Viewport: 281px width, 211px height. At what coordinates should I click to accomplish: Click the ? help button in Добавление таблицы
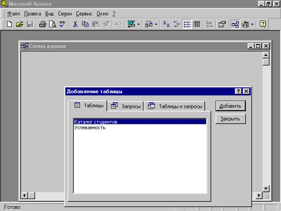click(238, 91)
